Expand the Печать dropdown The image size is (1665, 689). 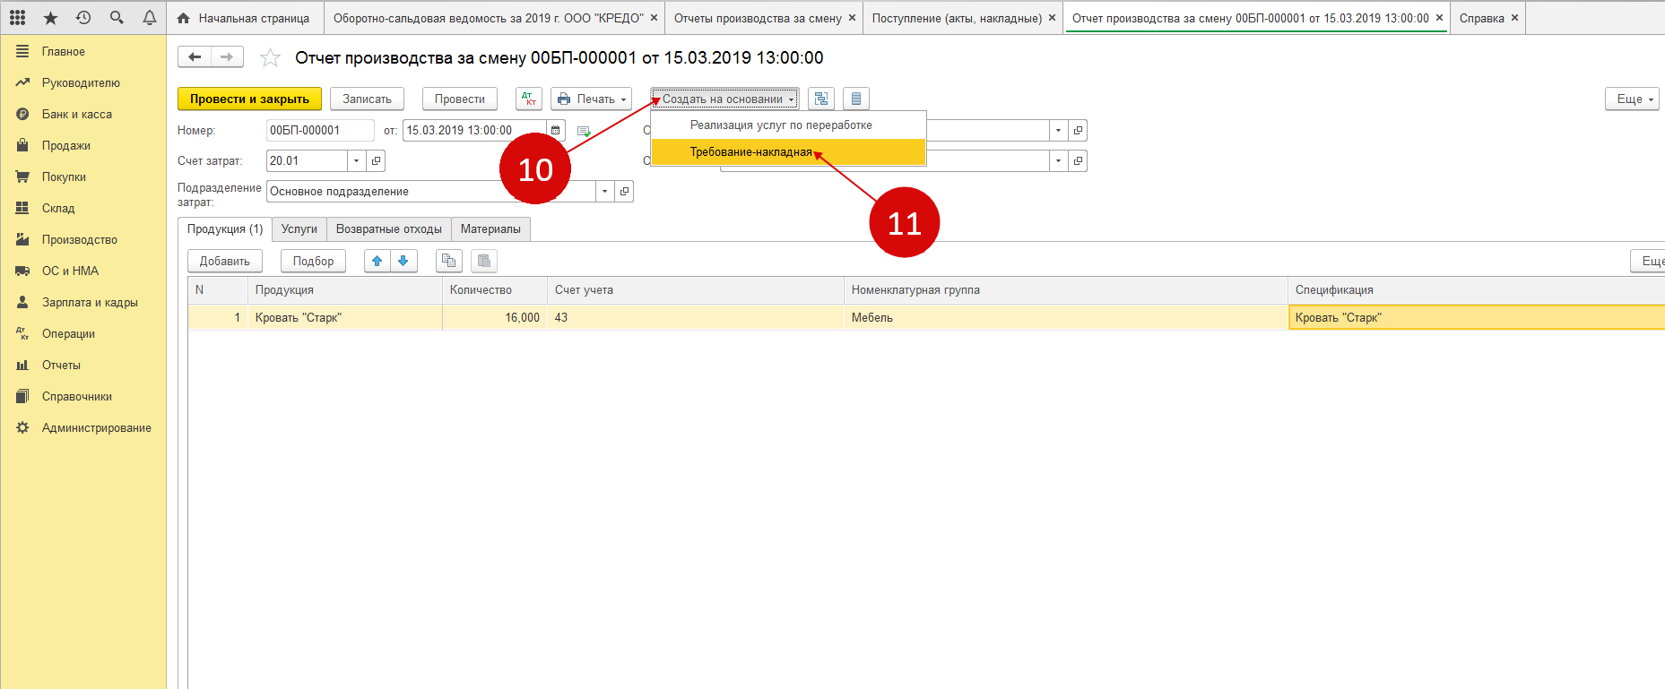pos(591,99)
